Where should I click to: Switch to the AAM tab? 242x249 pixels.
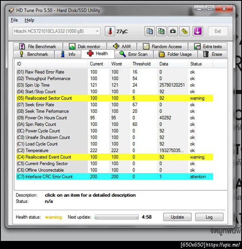coord(122,46)
